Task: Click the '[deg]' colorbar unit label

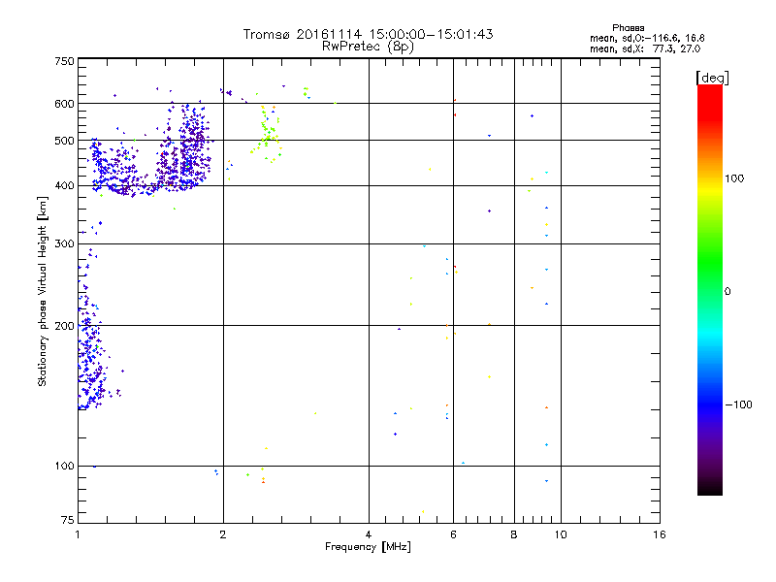Action: 712,78
